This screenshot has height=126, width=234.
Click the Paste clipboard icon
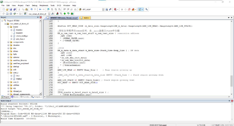click(27, 9)
